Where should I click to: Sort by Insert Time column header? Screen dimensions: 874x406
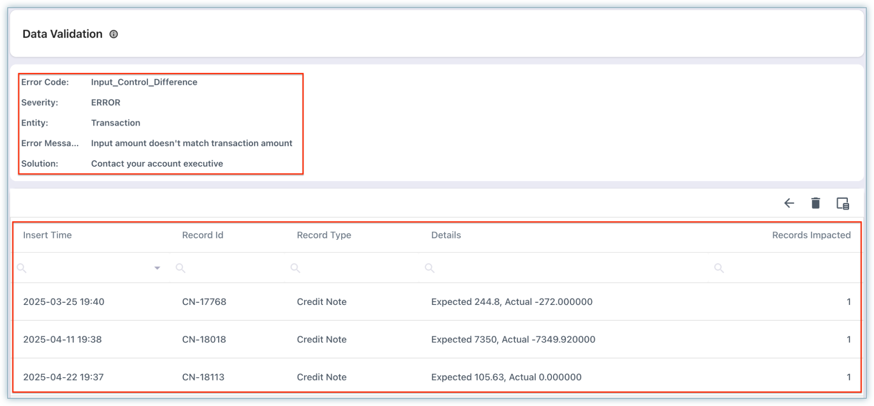click(48, 235)
